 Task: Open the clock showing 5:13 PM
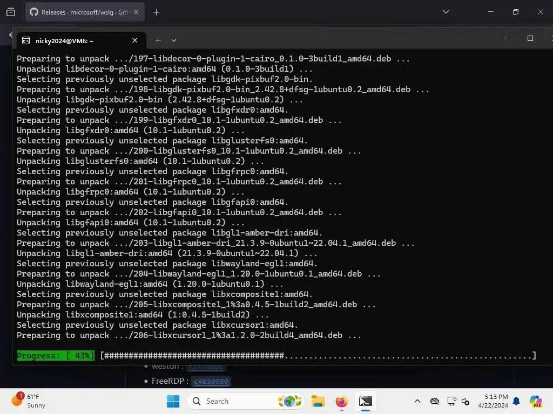[493, 401]
